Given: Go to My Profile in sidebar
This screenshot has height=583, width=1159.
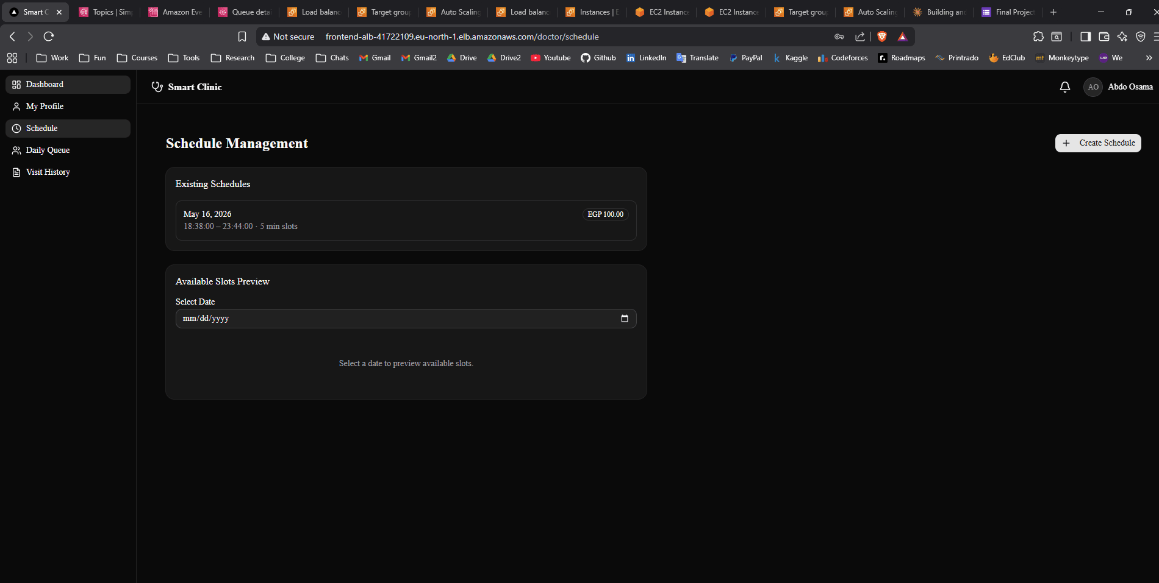Looking at the screenshot, I should click(68, 107).
